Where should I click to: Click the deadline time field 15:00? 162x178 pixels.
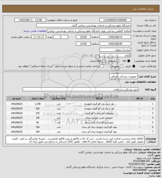pyautogui.click(x=83, y=37)
